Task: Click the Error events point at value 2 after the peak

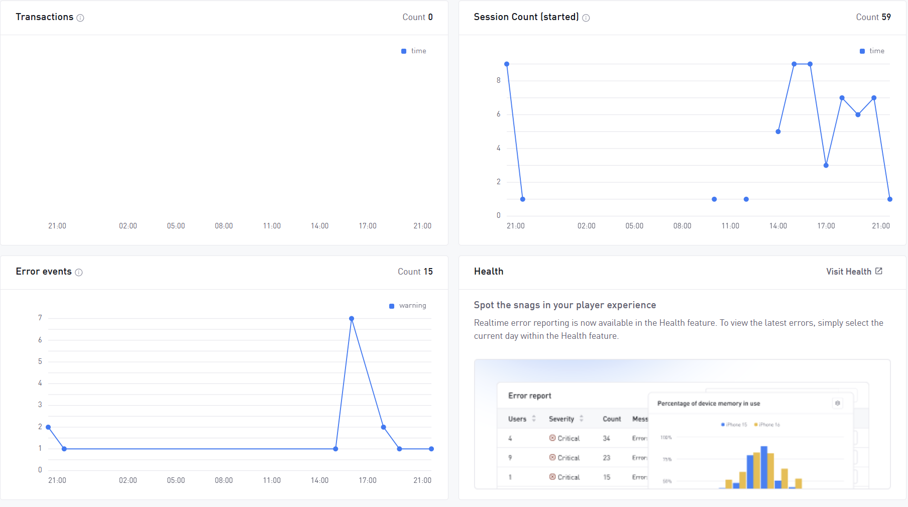Action: click(x=384, y=427)
